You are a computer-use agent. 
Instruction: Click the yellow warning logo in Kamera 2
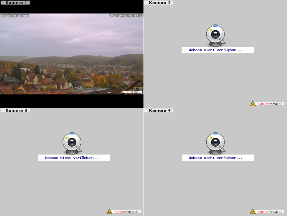(253, 104)
